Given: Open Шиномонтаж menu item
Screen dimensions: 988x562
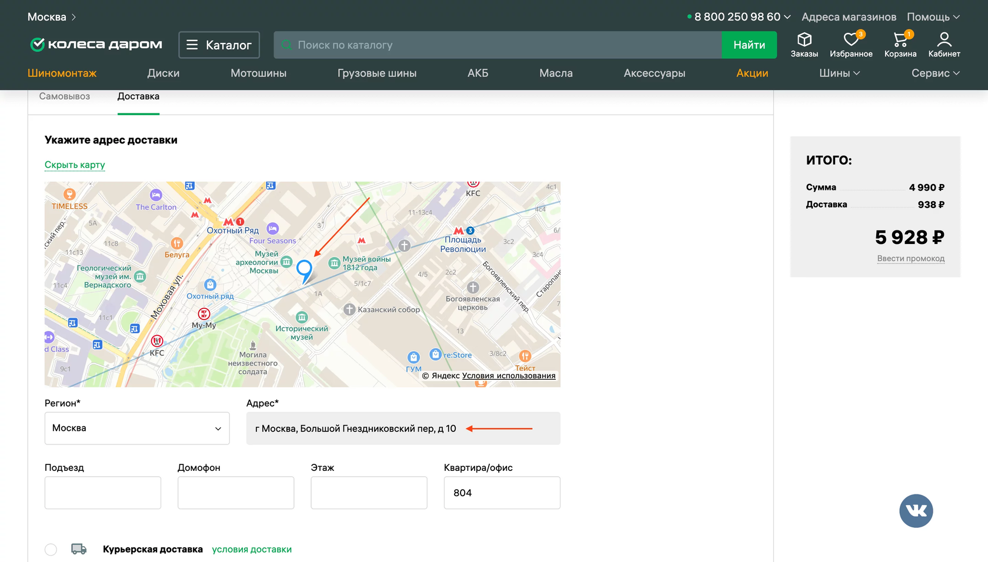Looking at the screenshot, I should pyautogui.click(x=62, y=73).
